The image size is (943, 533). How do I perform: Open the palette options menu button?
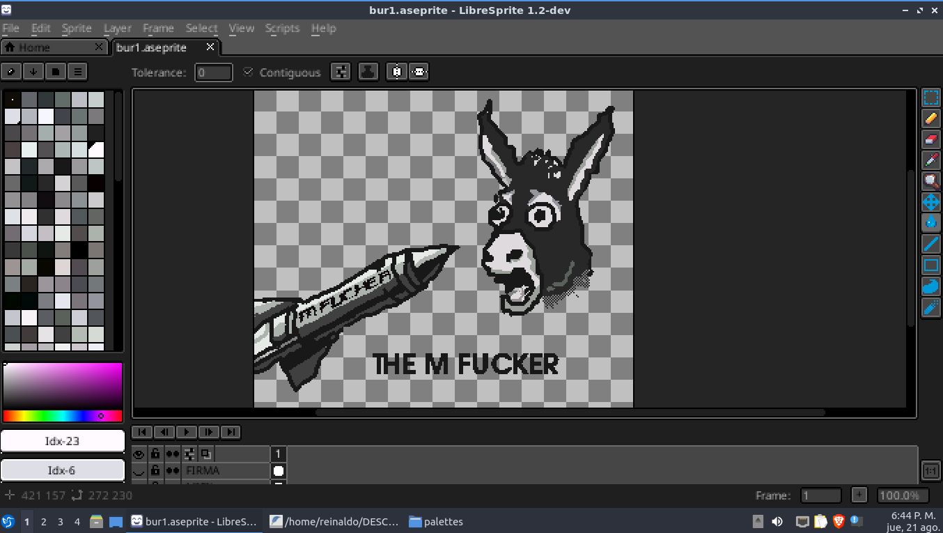[x=77, y=71]
